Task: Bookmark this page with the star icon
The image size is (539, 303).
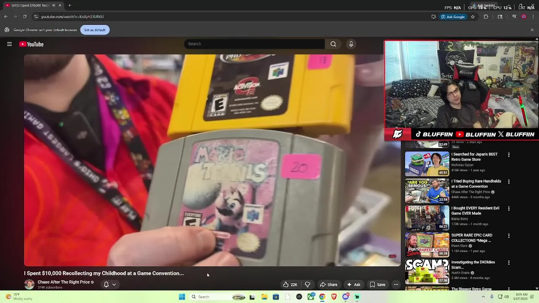Action: [x=473, y=17]
